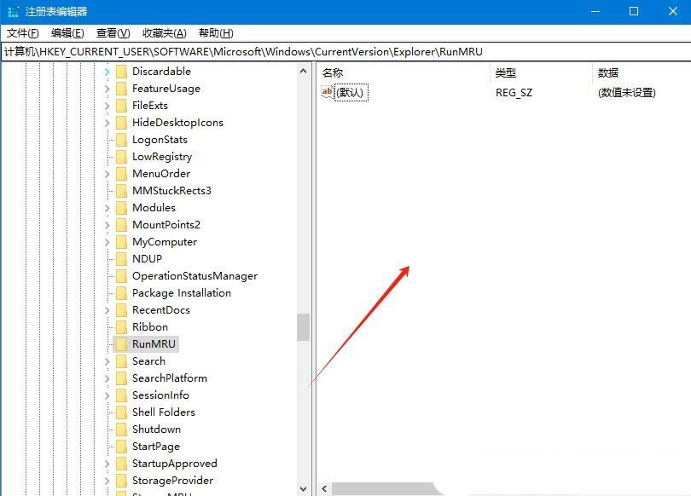This screenshot has height=496, width=691.
Task: Open the 查看(V) menu
Action: (x=113, y=33)
